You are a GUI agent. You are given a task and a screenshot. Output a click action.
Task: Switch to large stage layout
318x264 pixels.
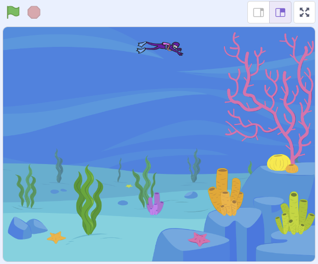[280, 12]
